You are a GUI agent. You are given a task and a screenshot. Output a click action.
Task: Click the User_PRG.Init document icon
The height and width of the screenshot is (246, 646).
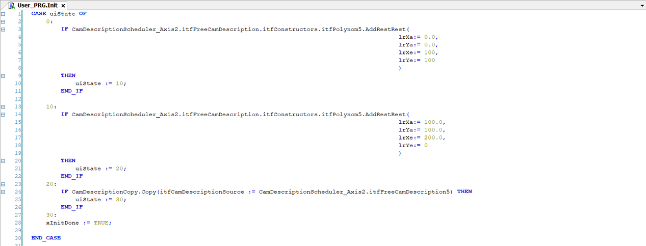[13, 5]
